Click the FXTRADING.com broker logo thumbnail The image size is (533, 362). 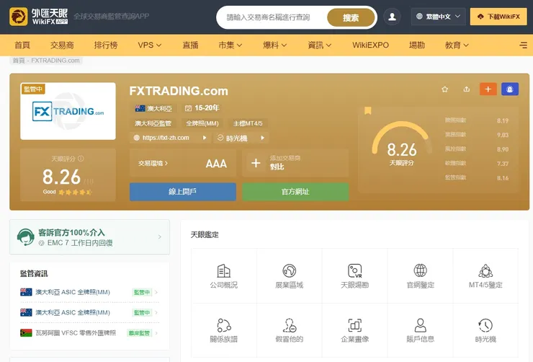(x=68, y=111)
